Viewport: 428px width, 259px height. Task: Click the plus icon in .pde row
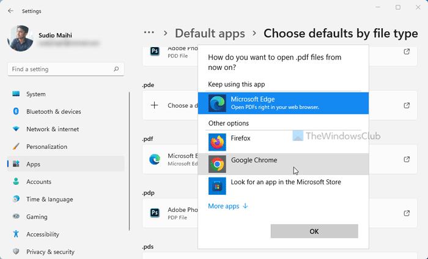tap(155, 105)
